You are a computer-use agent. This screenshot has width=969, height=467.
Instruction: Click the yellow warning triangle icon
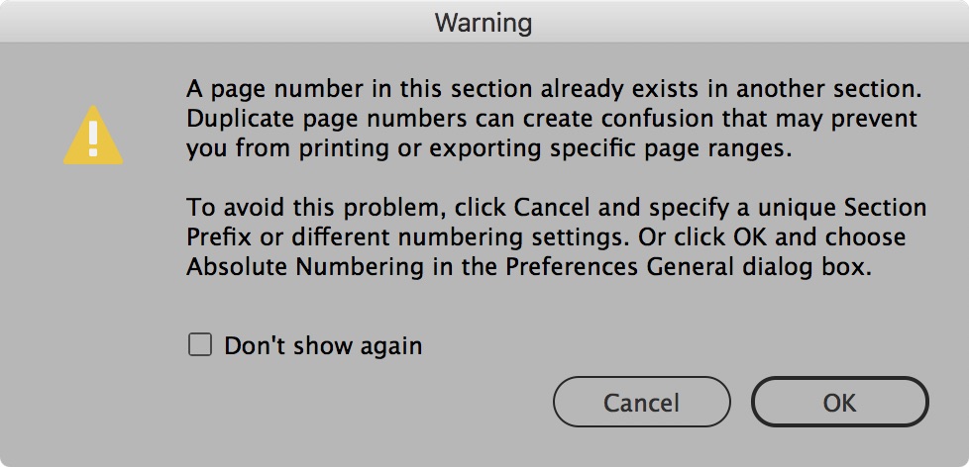coord(92,137)
